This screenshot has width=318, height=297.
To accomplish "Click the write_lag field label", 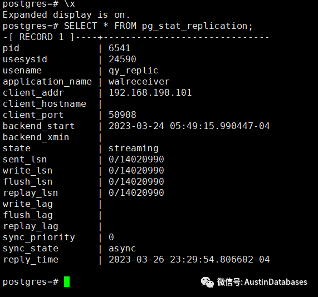I will pyautogui.click(x=28, y=205).
